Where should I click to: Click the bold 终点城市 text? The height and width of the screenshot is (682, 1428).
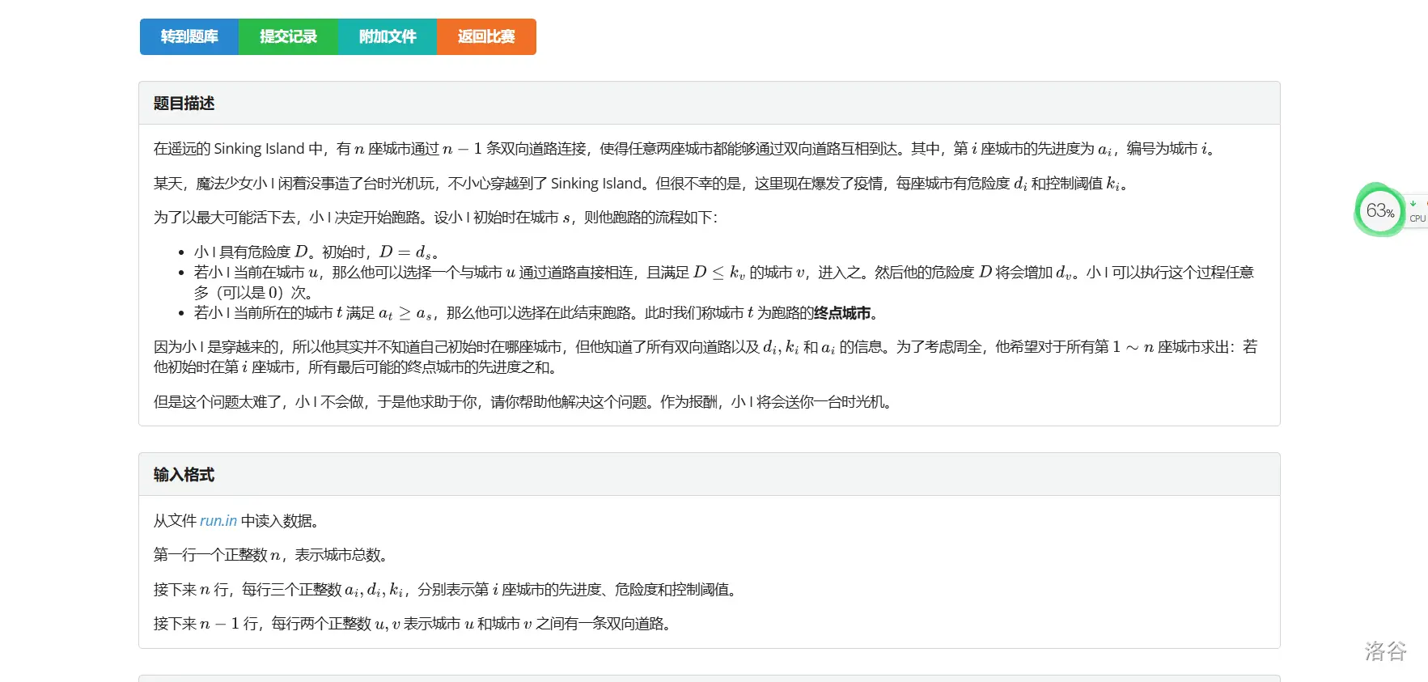[x=842, y=313]
